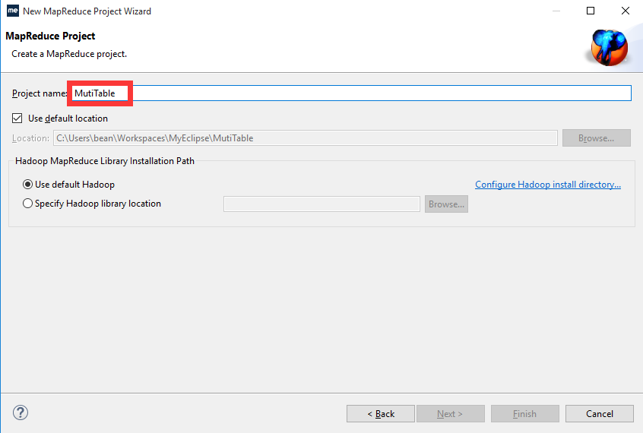Open Configure Hadoop install directory link
The width and height of the screenshot is (643, 433).
click(x=548, y=185)
